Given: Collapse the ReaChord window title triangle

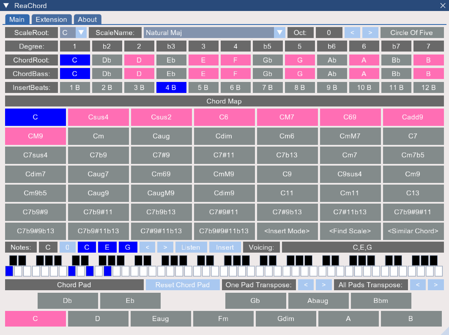Looking at the screenshot, I should coord(6,5).
